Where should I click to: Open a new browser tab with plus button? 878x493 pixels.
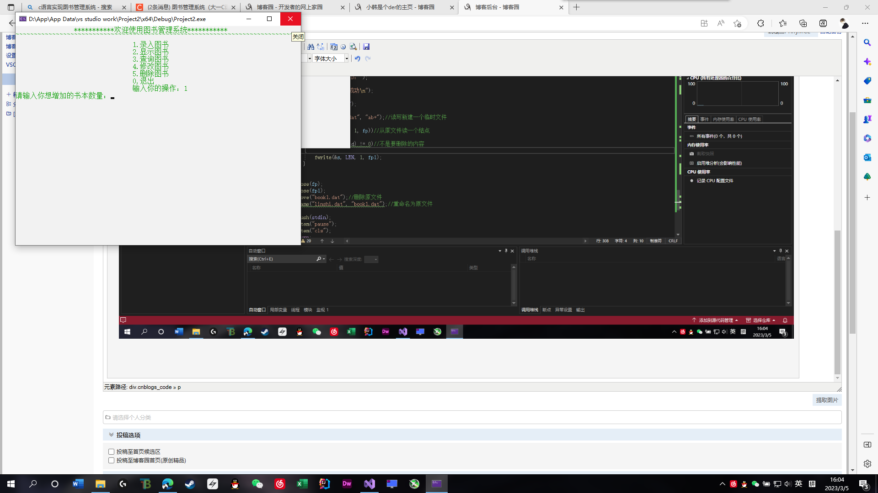(576, 7)
